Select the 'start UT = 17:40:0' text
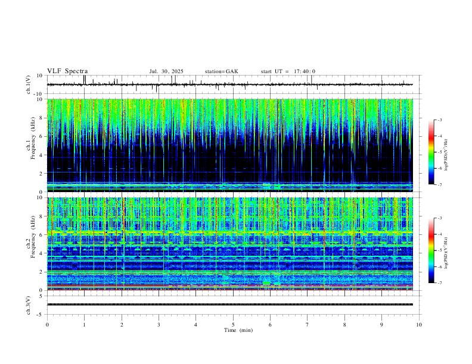The width and height of the screenshot is (472, 364). (x=288, y=71)
